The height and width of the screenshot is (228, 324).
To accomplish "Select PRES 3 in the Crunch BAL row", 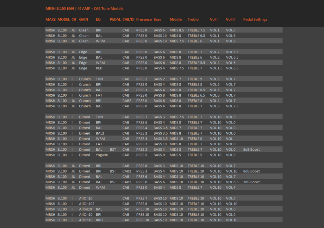I will coord(141,90).
